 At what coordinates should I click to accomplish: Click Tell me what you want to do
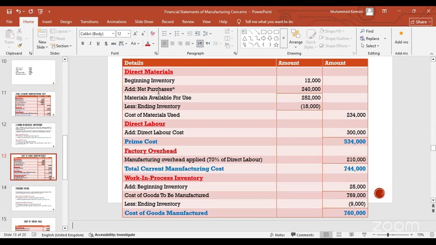(265, 22)
